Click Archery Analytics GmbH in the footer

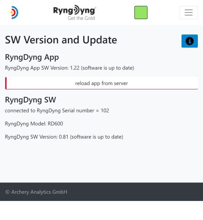pos(39,192)
